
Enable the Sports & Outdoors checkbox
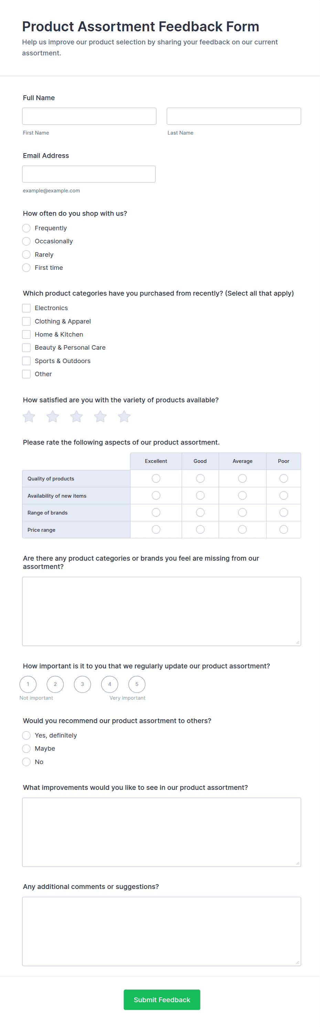[26, 361]
